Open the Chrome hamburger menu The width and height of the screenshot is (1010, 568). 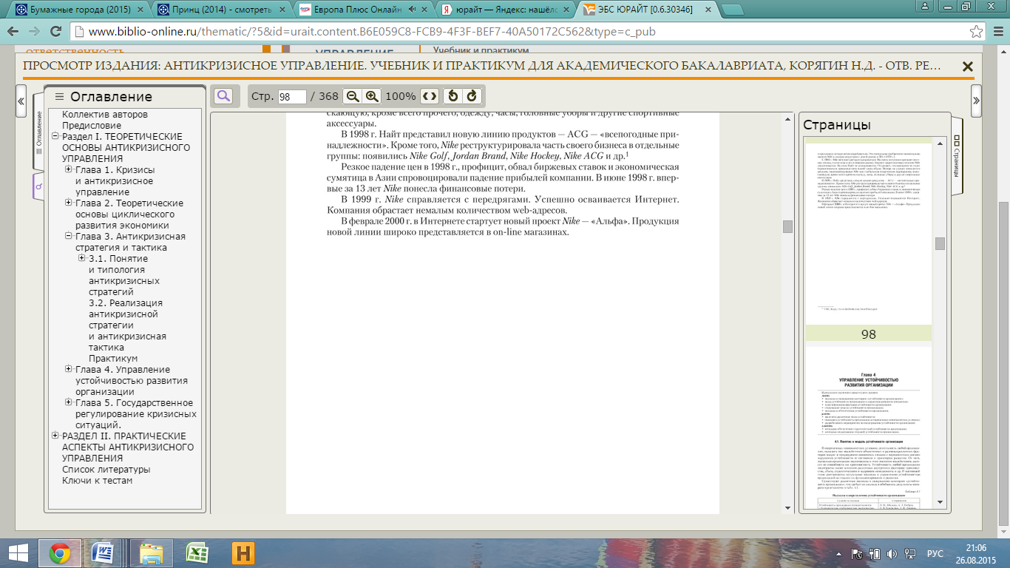[996, 32]
